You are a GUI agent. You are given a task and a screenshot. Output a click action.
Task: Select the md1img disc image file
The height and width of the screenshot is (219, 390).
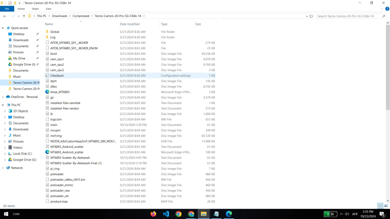point(56,136)
